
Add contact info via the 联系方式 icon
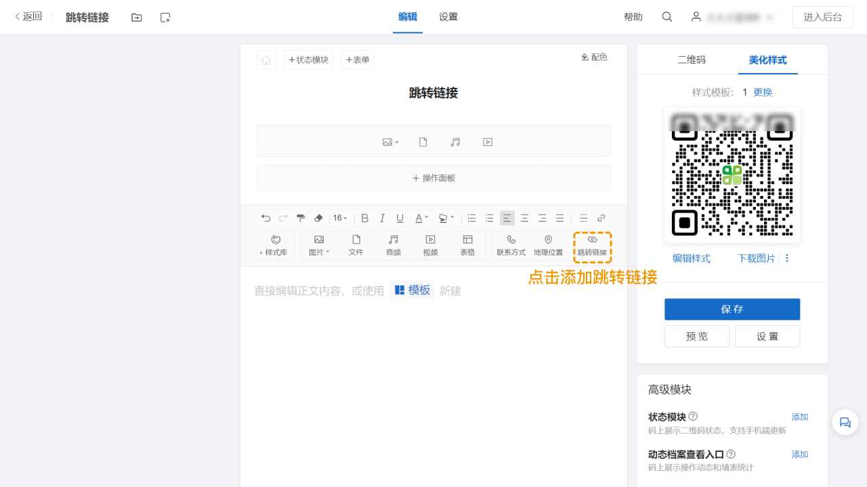[511, 245]
